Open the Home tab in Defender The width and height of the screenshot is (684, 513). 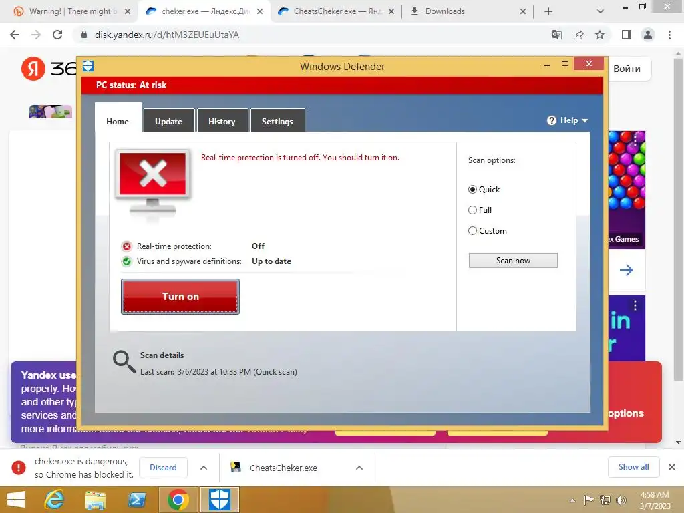(x=118, y=121)
